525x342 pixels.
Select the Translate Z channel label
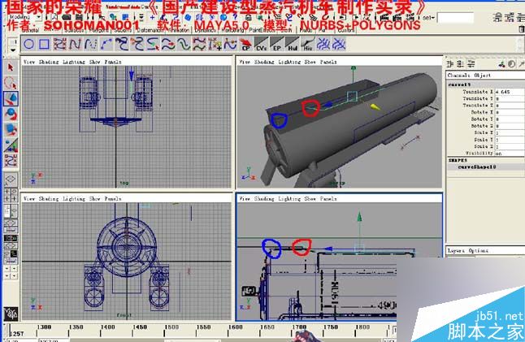coord(478,106)
